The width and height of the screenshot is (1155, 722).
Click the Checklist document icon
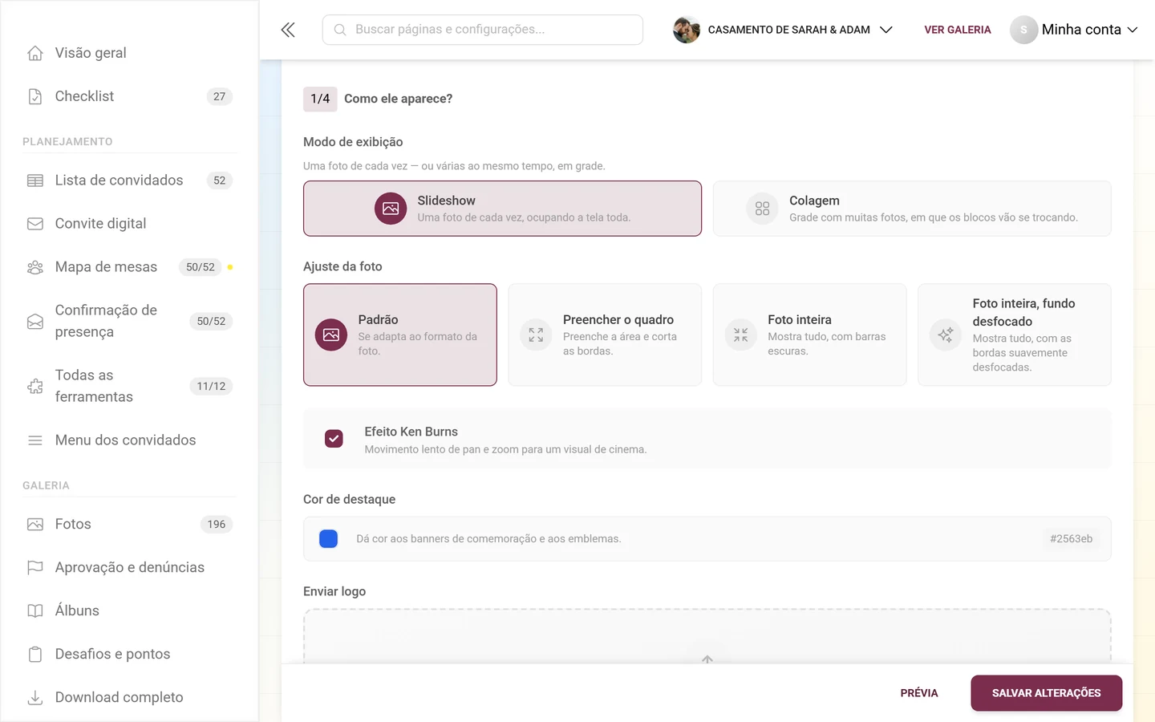[x=35, y=96]
